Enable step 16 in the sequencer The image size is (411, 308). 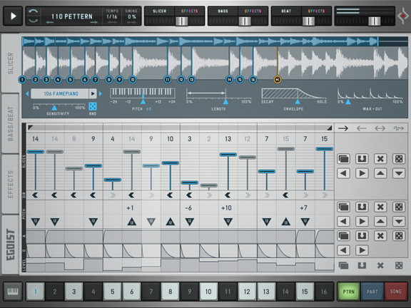pyautogui.click(x=324, y=291)
